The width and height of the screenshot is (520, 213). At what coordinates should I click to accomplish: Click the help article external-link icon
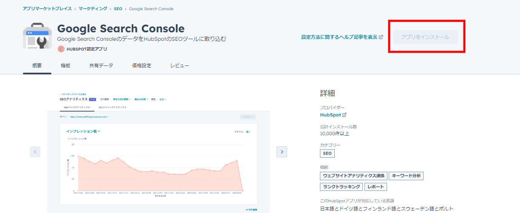(x=381, y=37)
